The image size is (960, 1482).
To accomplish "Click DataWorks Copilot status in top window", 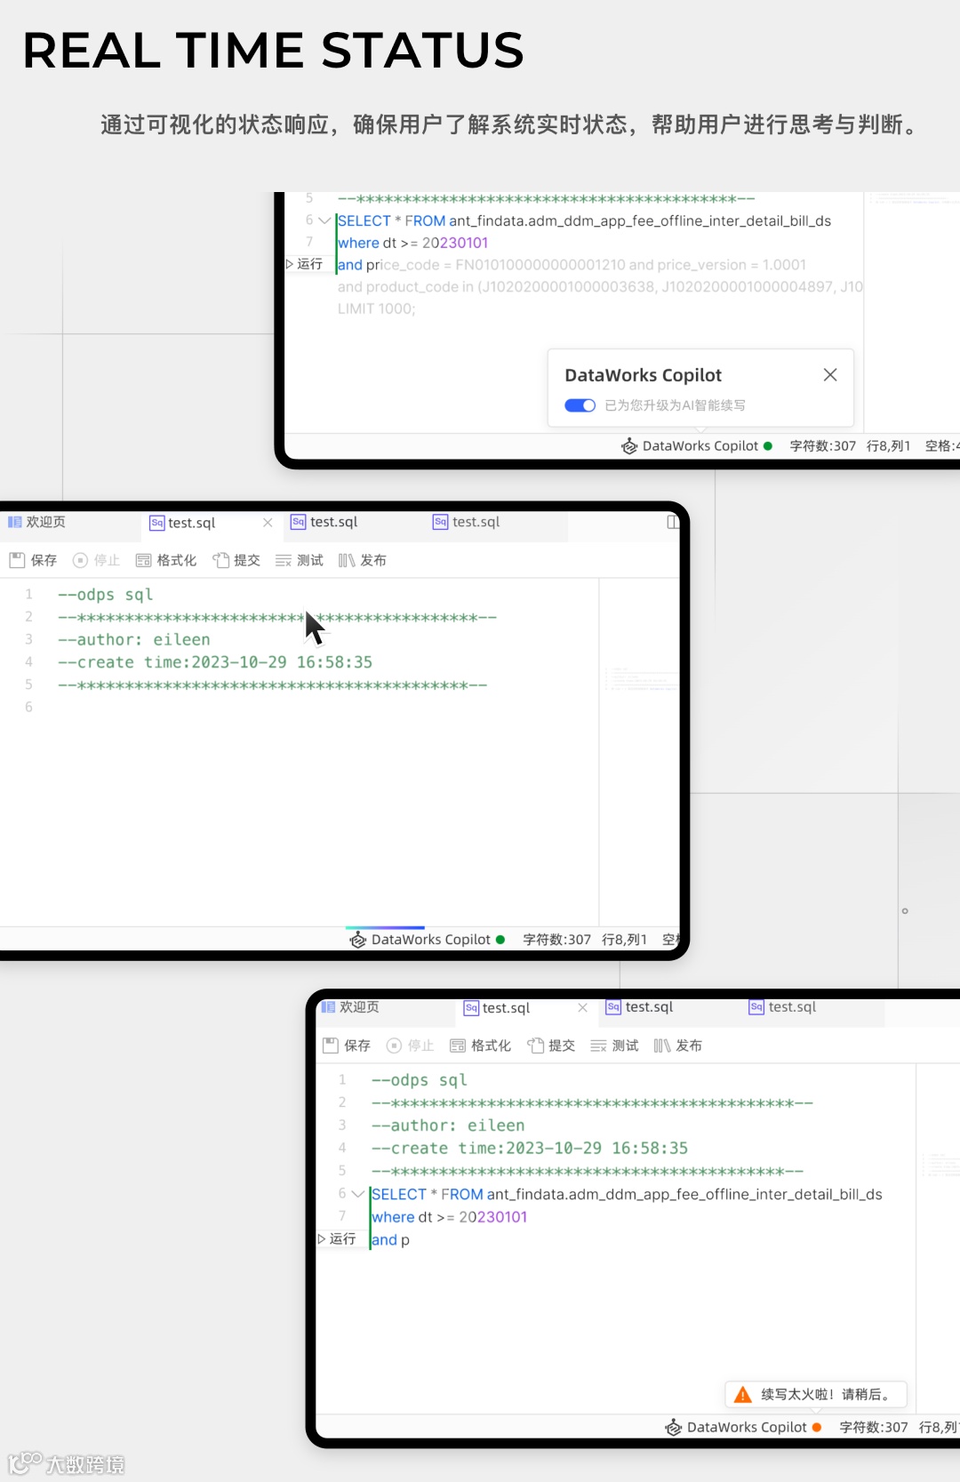I will click(x=697, y=446).
